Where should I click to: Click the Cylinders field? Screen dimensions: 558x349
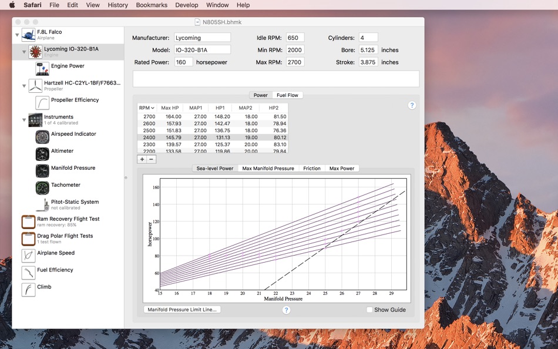[x=368, y=38]
